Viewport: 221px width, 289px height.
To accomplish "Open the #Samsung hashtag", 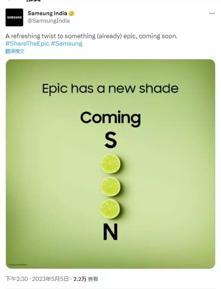I will tap(67, 43).
